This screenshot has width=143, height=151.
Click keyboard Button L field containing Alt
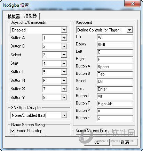click(x=115, y=96)
